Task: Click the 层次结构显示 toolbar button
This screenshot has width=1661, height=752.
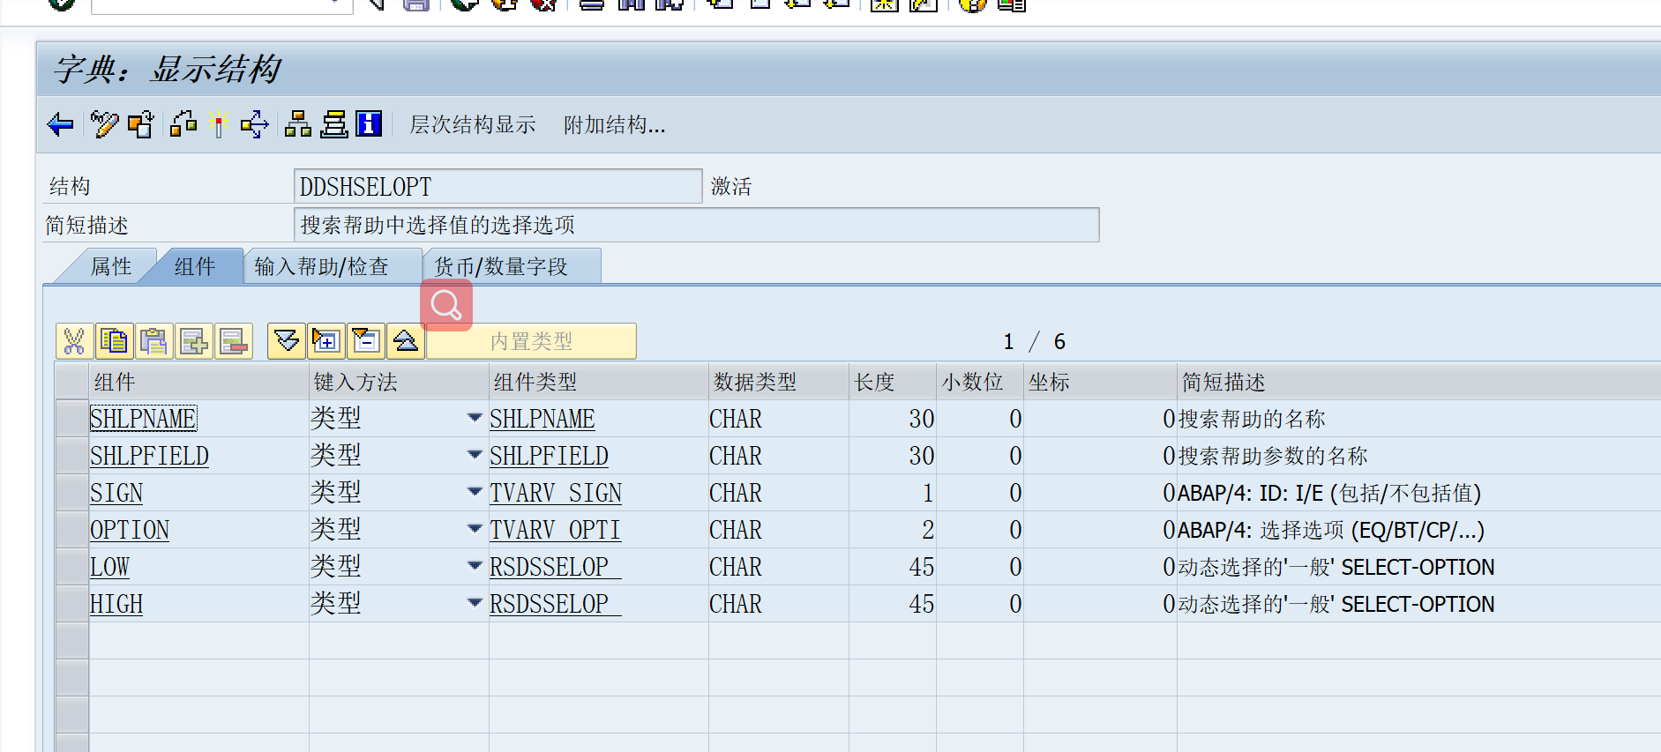Action: pos(472,125)
